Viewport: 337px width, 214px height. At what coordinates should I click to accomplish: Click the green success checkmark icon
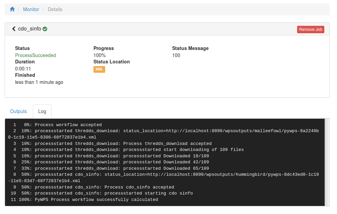point(45,29)
